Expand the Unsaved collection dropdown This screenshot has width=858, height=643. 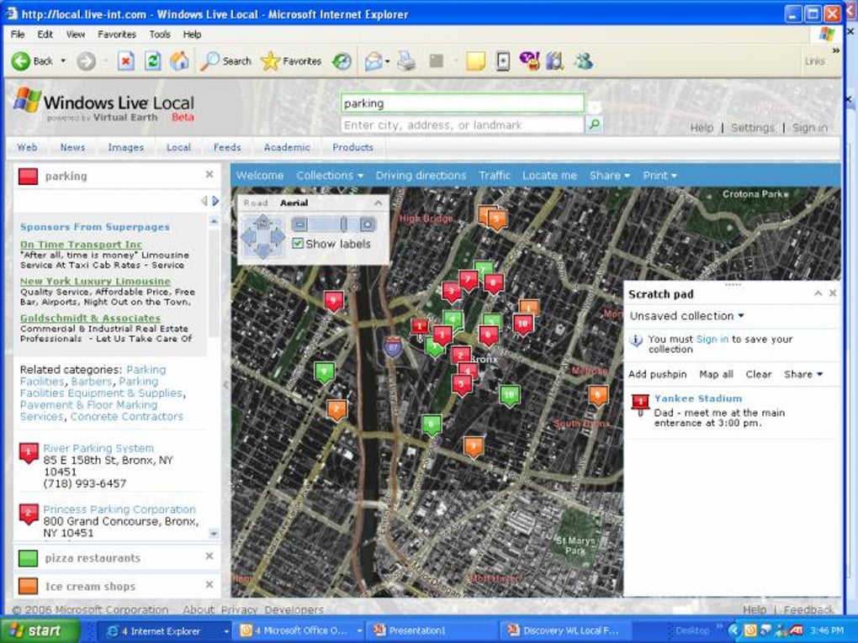click(x=686, y=316)
